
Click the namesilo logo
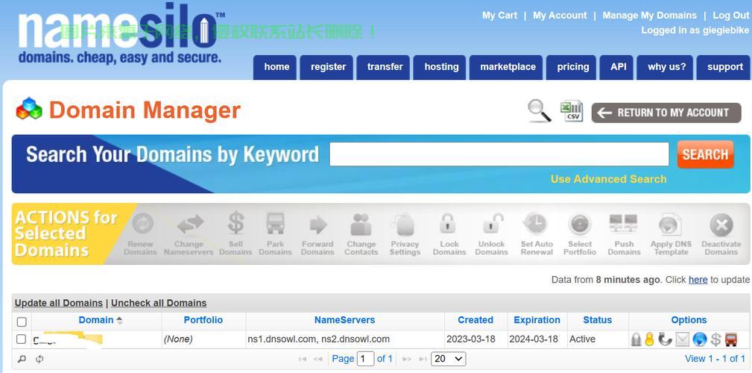(120, 34)
